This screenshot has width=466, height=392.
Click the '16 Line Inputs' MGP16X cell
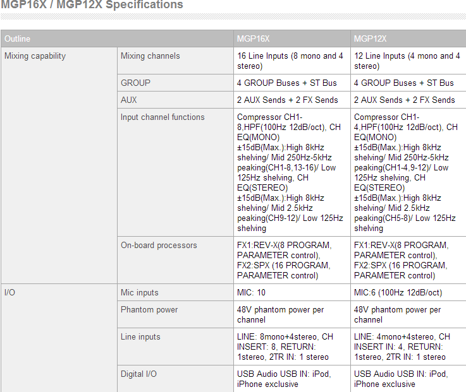tap(292, 61)
